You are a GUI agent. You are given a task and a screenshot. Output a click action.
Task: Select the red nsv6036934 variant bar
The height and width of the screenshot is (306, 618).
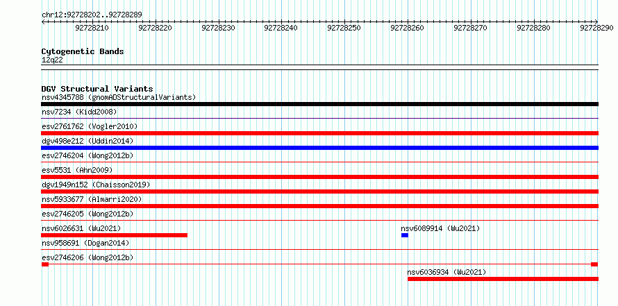point(503,279)
